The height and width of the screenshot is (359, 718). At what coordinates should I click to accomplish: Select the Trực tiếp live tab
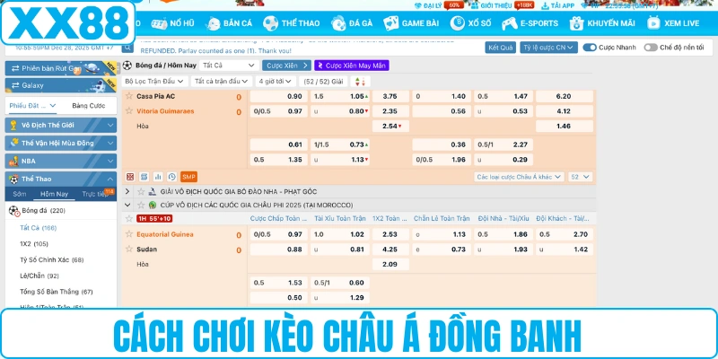click(94, 194)
